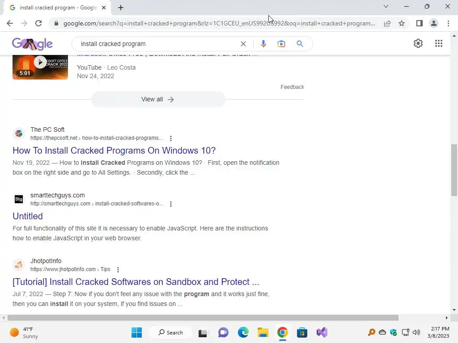
Task: Click into the Google search field
Action: [x=158, y=44]
